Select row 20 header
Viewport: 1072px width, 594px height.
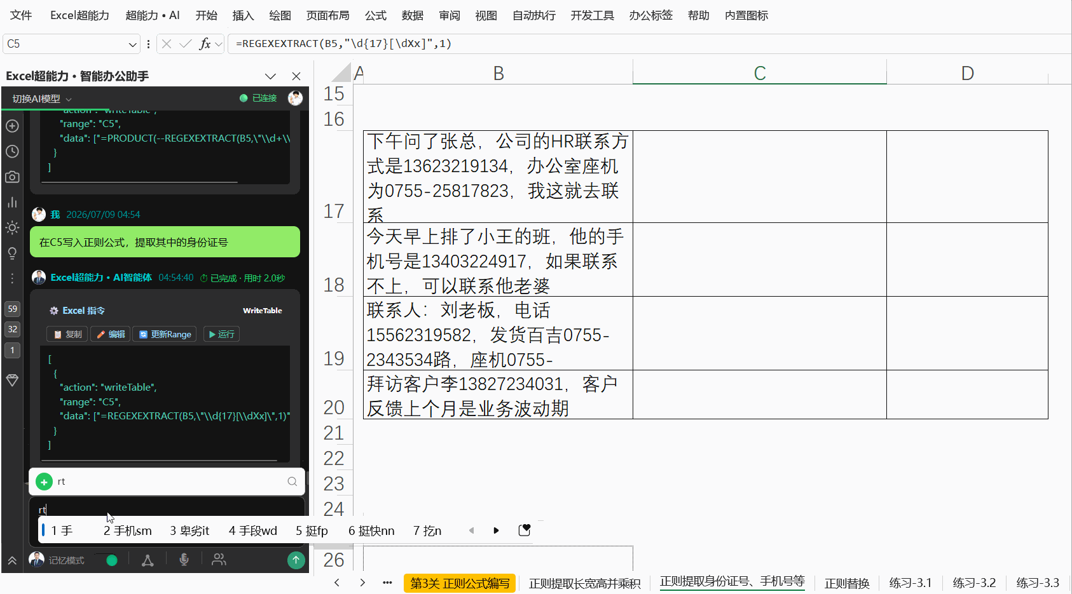point(334,395)
